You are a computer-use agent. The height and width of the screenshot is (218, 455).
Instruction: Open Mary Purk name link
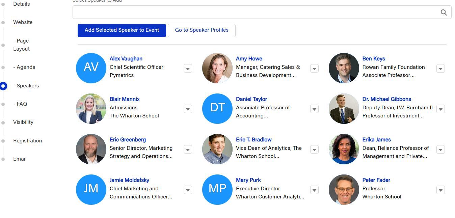coord(248,180)
